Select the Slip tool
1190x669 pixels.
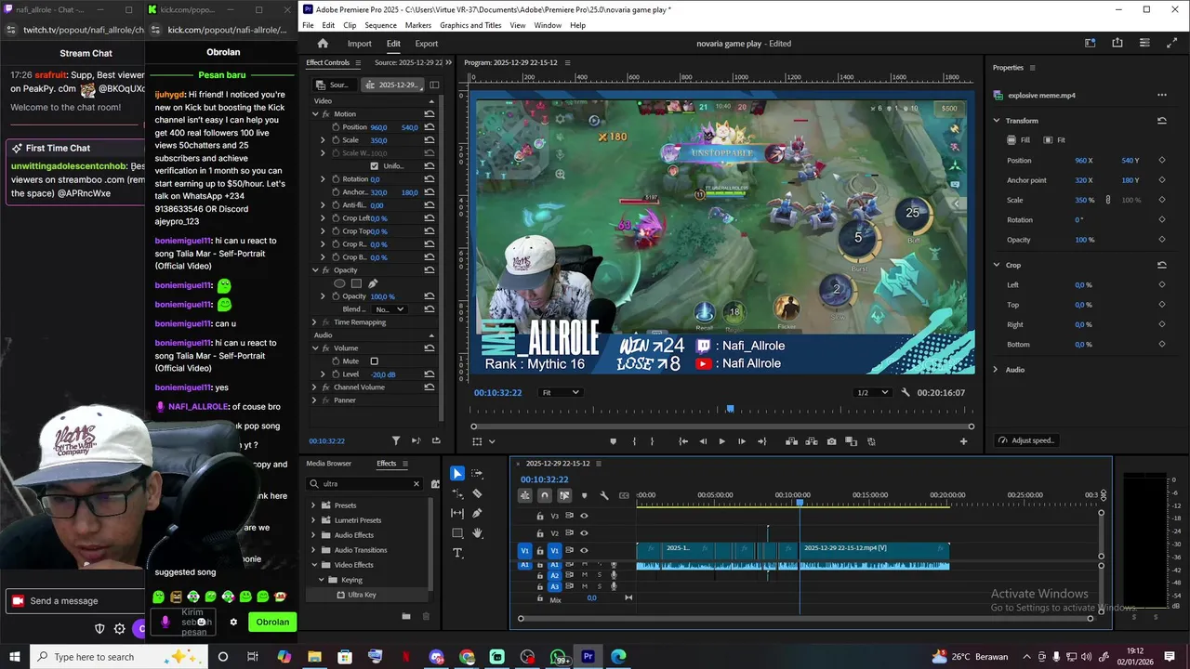(x=457, y=513)
